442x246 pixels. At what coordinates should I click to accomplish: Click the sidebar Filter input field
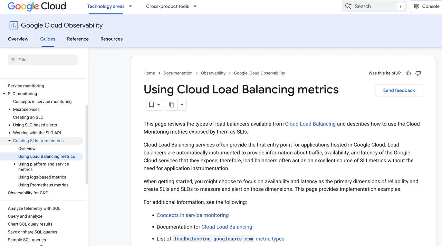(x=43, y=60)
